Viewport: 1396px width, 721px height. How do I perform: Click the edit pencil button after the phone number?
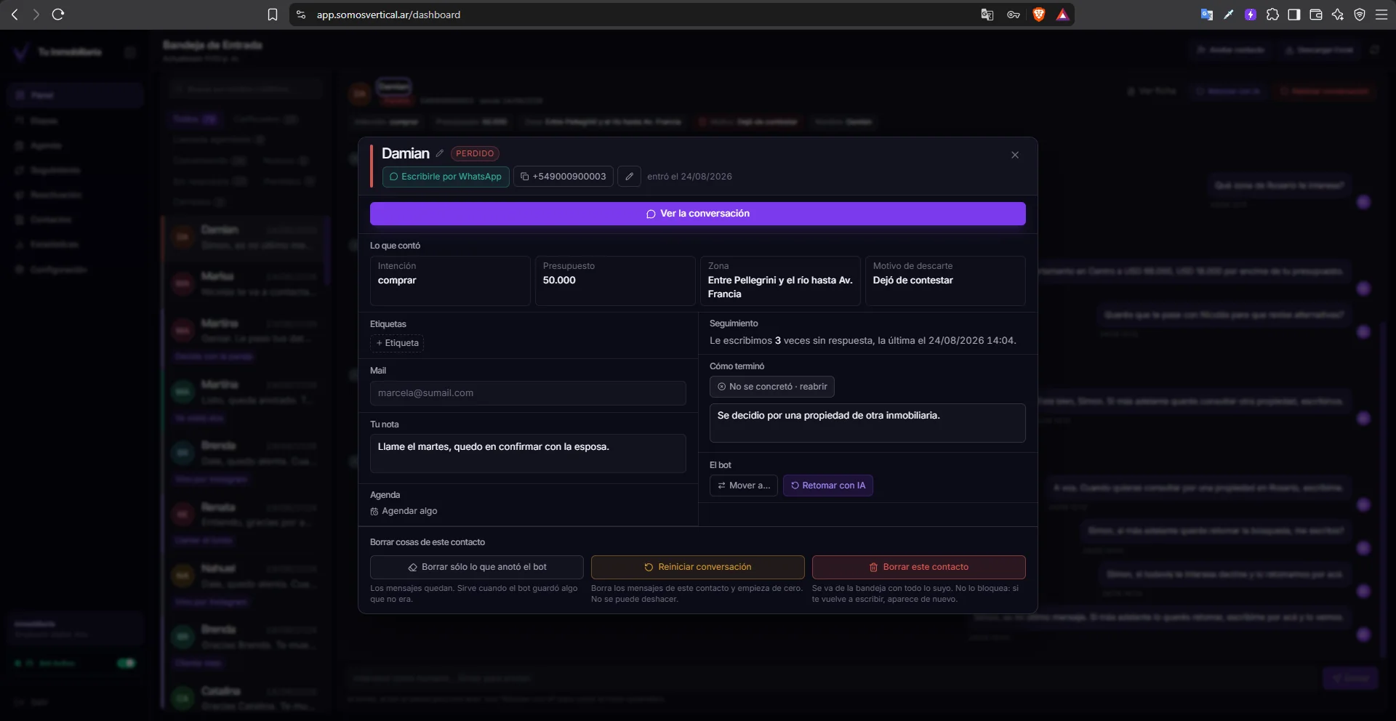tap(629, 177)
